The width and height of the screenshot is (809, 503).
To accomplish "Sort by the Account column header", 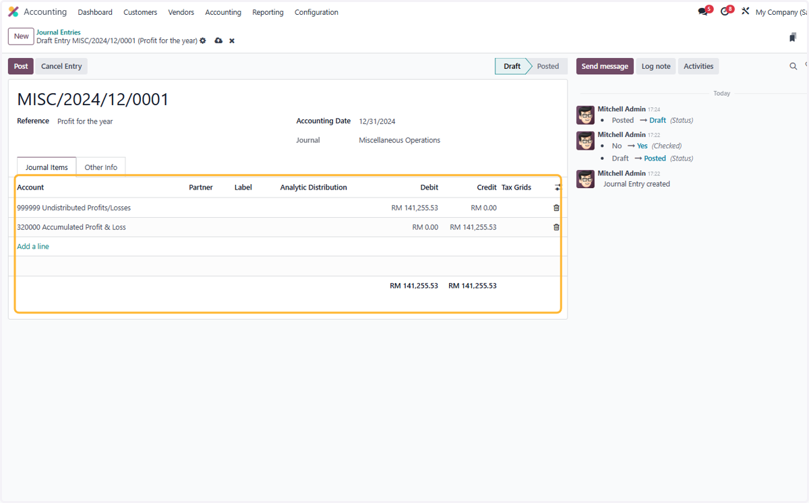I will 30,187.
